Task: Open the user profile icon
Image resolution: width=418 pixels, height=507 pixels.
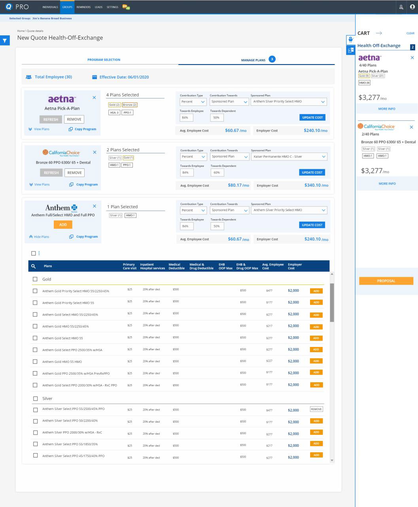Action: click(x=401, y=7)
